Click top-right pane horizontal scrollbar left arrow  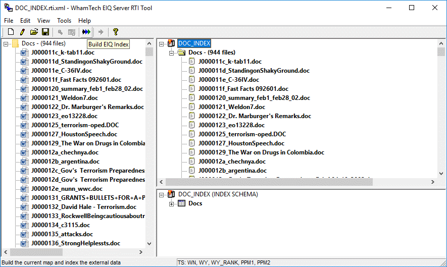[161, 182]
